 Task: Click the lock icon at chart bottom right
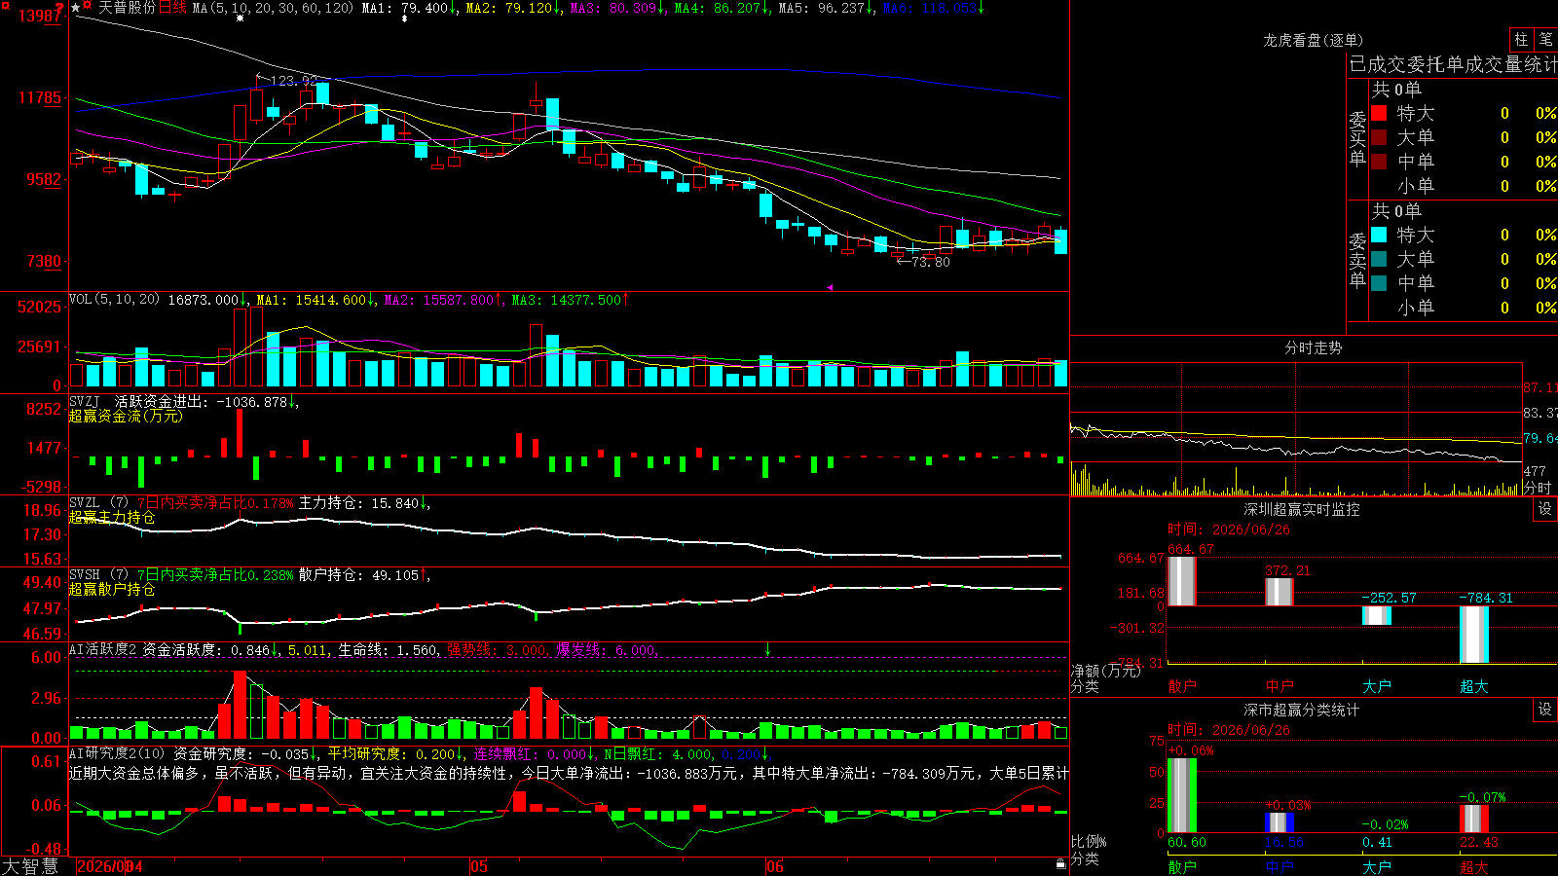[x=1061, y=864]
